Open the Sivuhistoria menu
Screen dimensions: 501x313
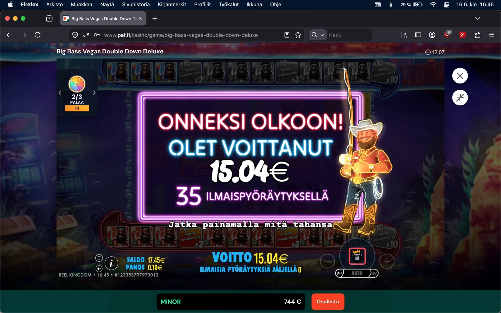[136, 5]
